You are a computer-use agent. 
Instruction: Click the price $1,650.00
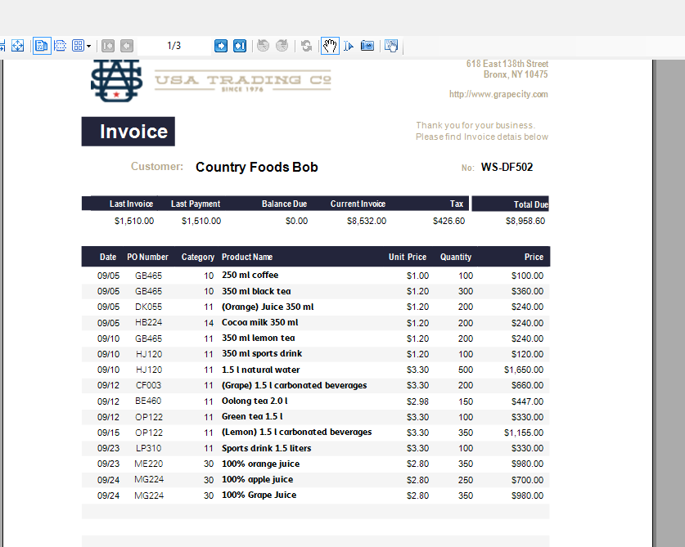[524, 370]
